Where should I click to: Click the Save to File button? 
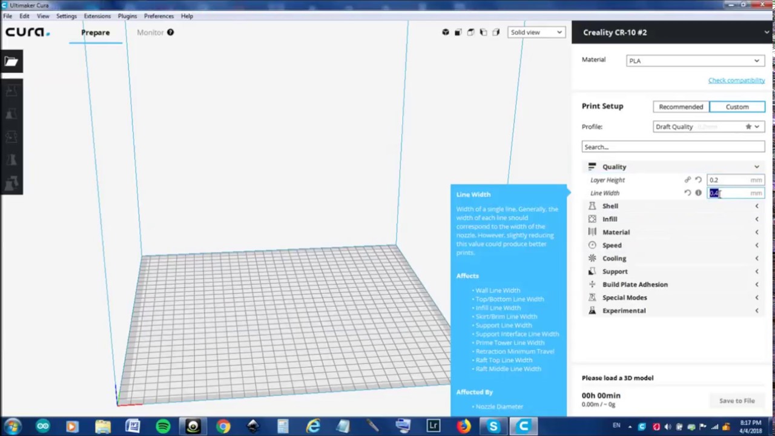(737, 401)
